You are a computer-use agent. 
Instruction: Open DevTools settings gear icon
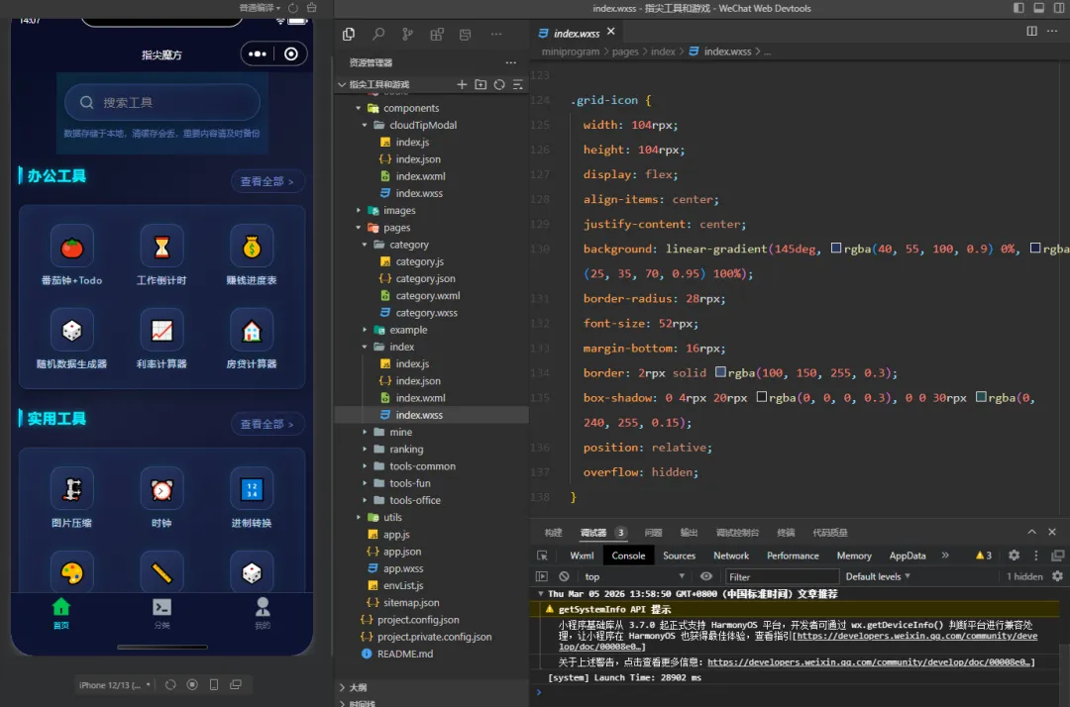[x=1014, y=555]
